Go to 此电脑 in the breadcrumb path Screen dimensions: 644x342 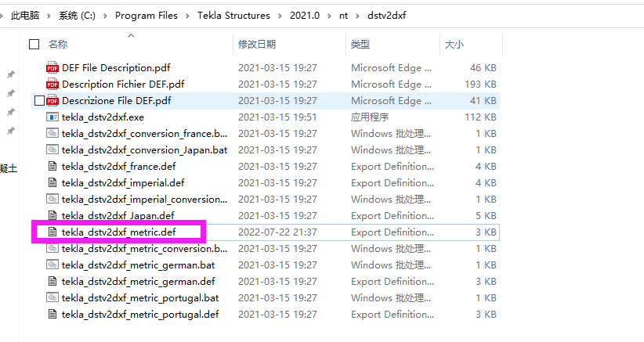(25, 16)
